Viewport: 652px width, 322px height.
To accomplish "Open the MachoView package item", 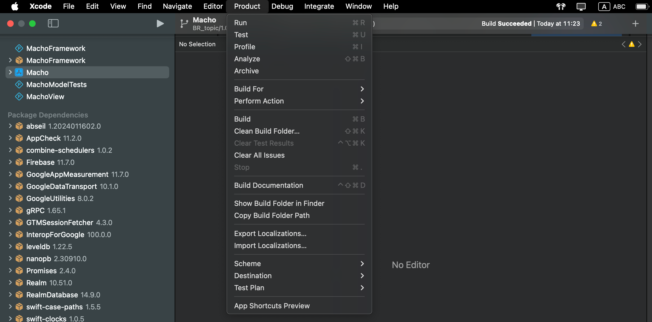I will (45, 96).
